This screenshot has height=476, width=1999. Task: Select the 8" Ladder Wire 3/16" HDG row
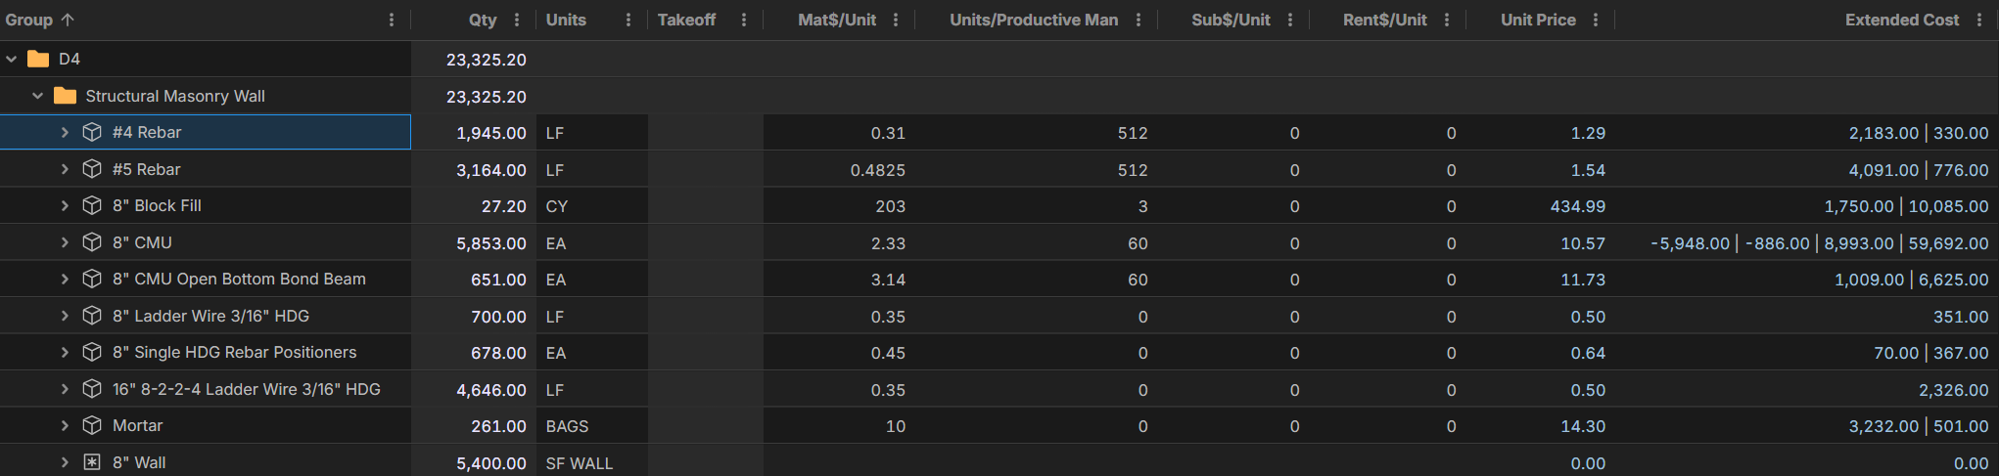coord(210,316)
